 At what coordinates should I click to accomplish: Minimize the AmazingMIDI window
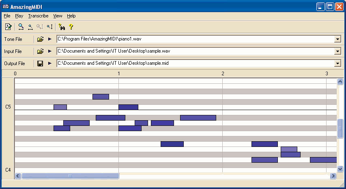pos(320,7)
